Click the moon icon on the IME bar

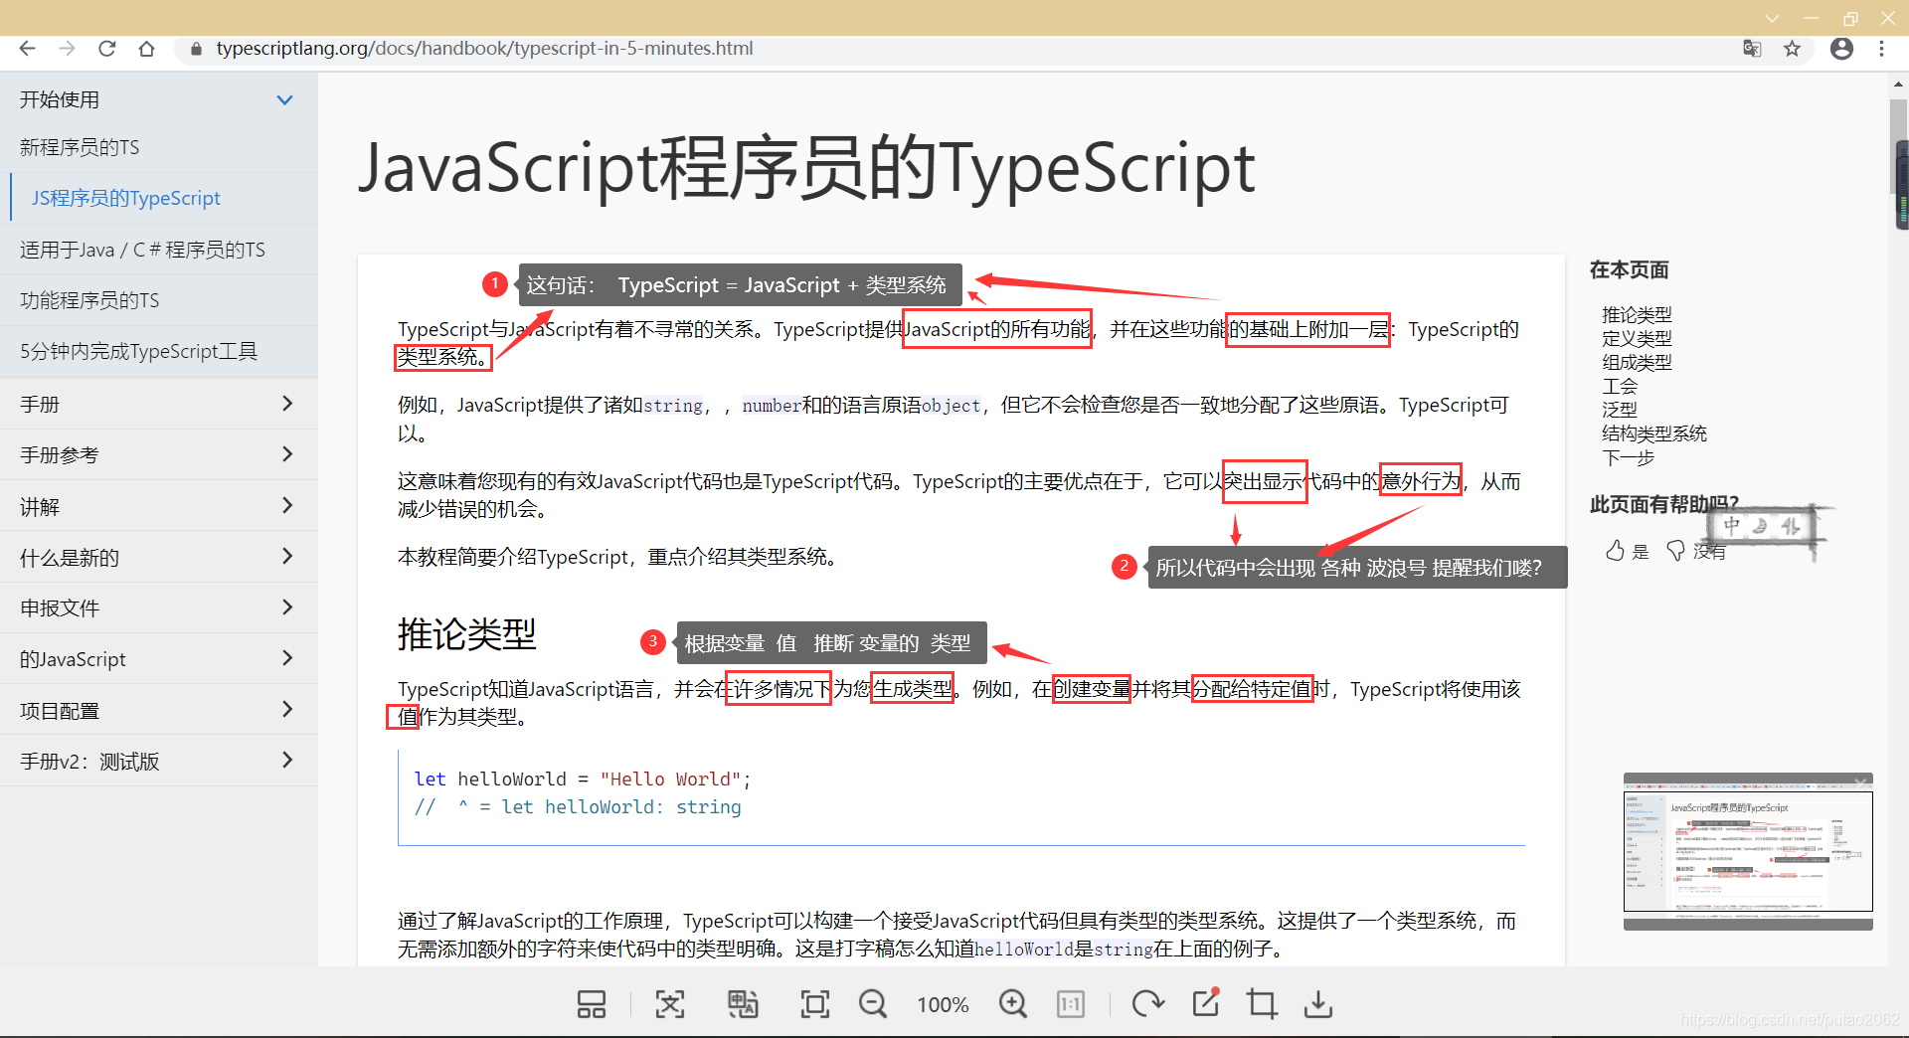pyautogui.click(x=1761, y=525)
